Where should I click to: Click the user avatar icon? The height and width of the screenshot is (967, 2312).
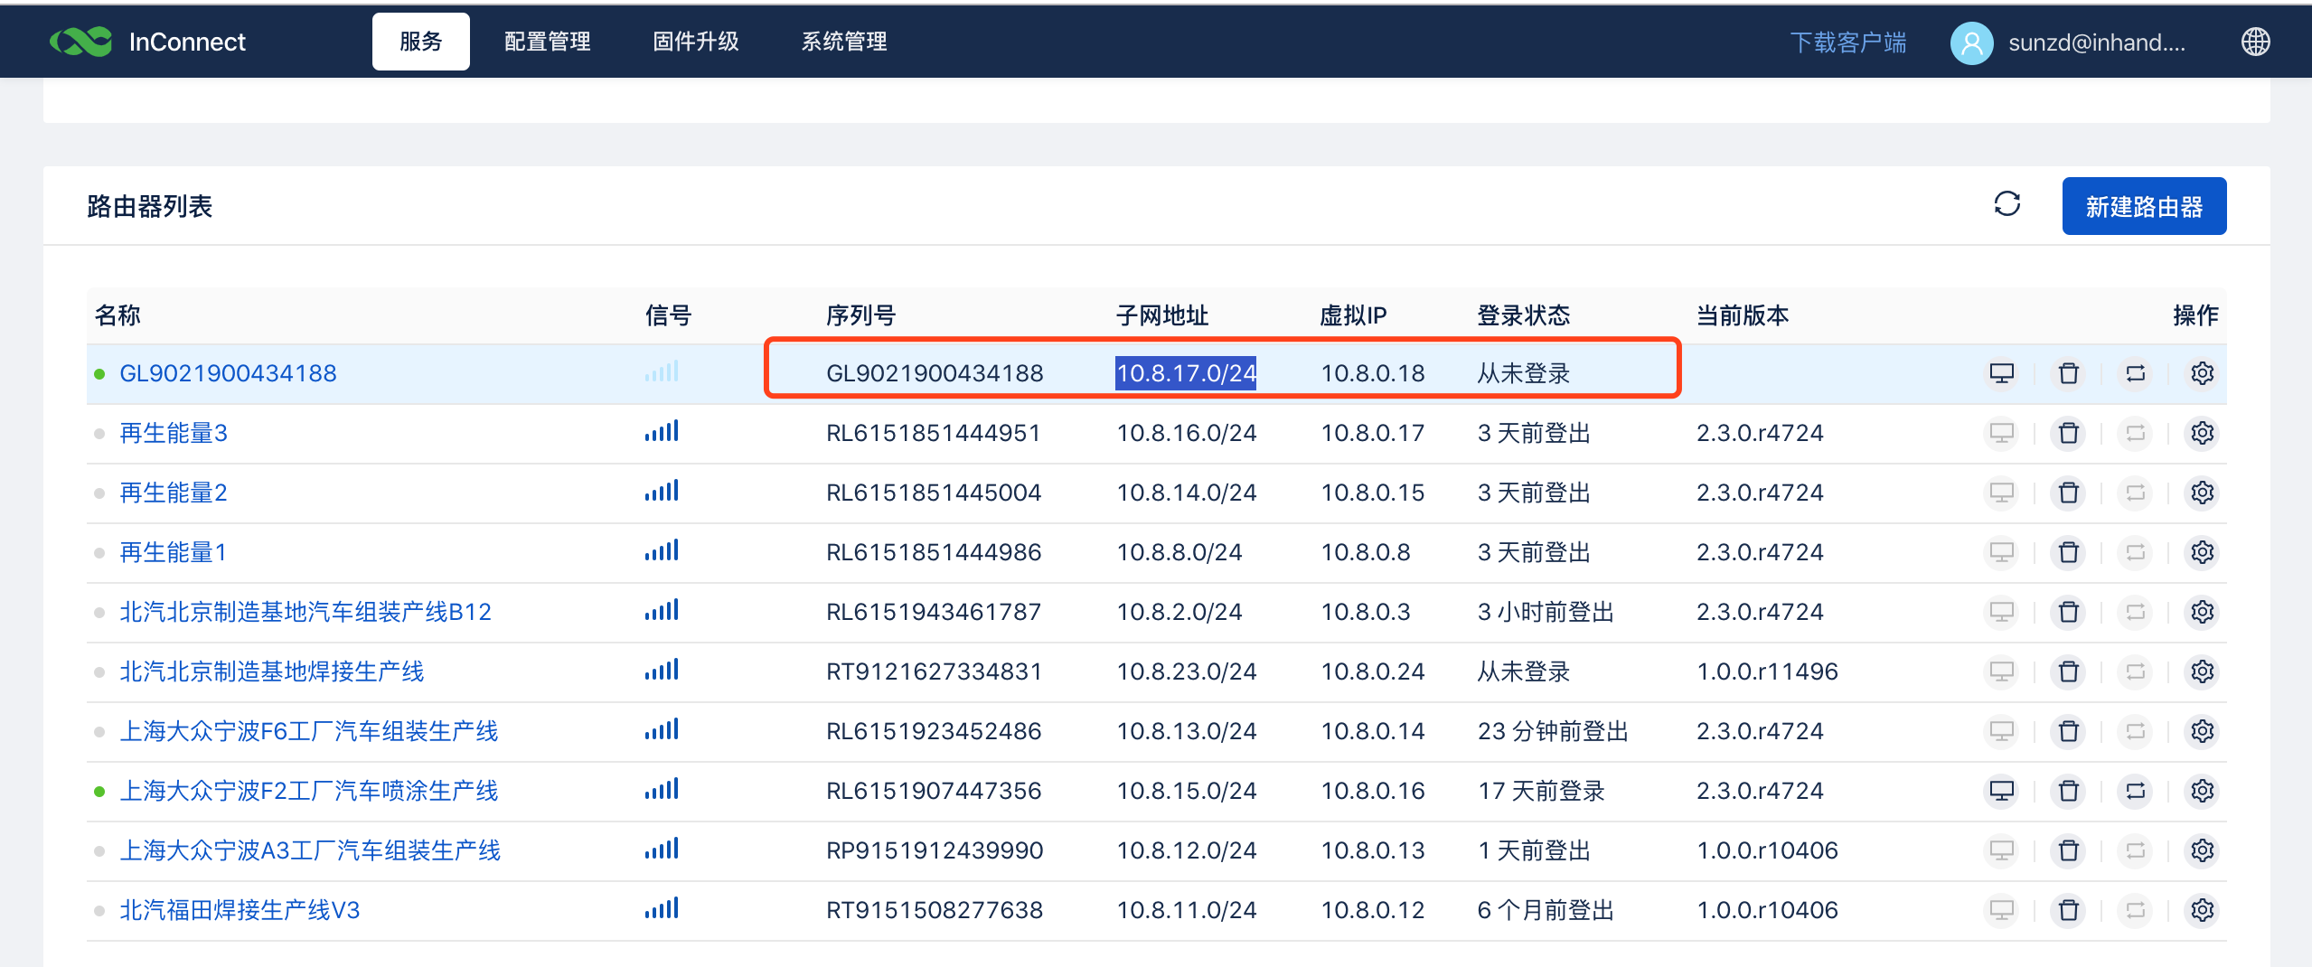click(x=1971, y=42)
